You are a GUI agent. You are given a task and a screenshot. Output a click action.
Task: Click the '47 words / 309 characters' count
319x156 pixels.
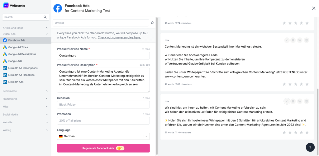tap(178, 84)
